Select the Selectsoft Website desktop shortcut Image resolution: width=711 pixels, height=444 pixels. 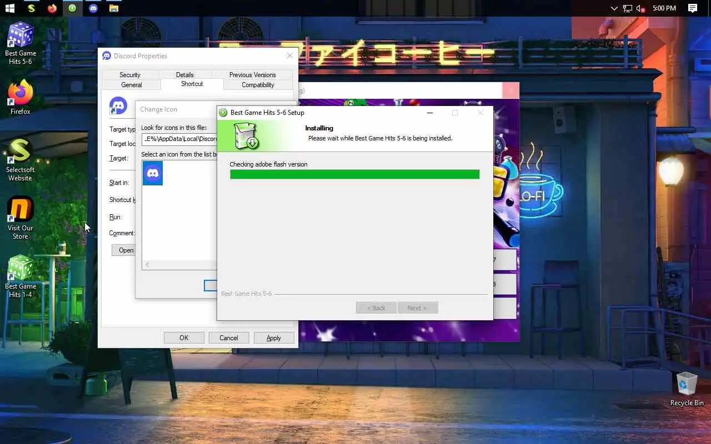(x=21, y=160)
